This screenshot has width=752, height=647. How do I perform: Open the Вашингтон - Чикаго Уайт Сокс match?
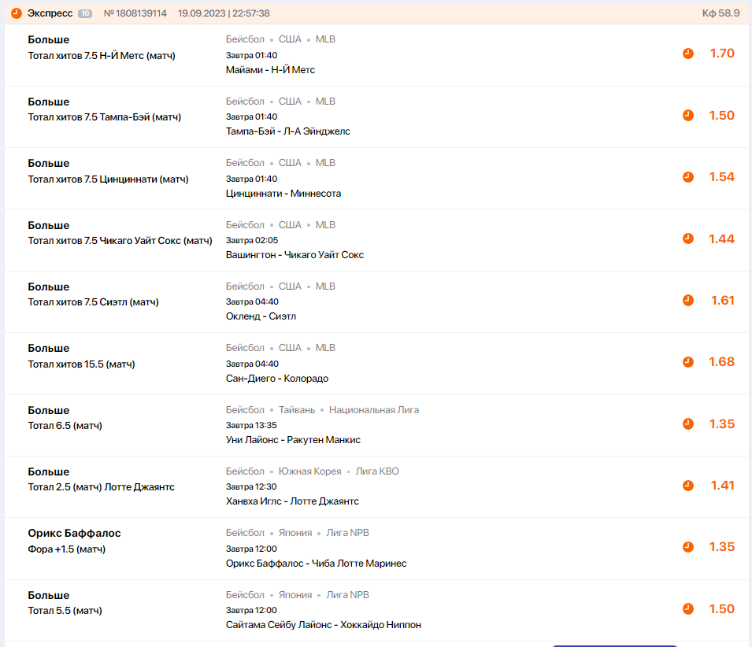(295, 255)
